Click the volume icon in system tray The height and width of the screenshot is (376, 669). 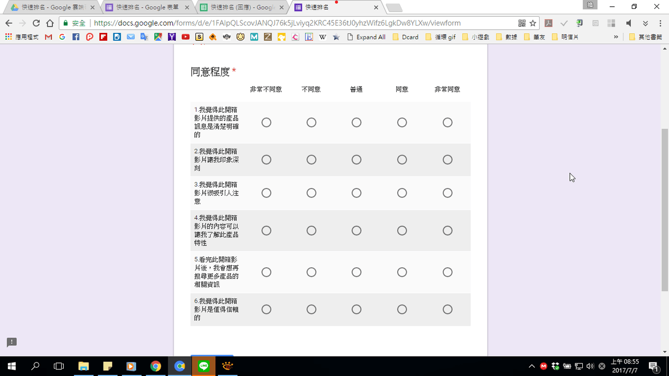click(590, 366)
